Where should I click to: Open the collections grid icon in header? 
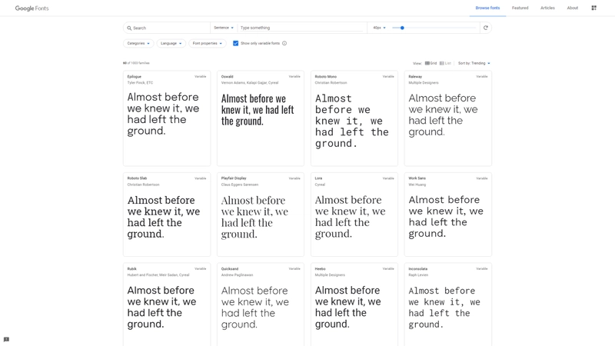pyautogui.click(x=593, y=8)
